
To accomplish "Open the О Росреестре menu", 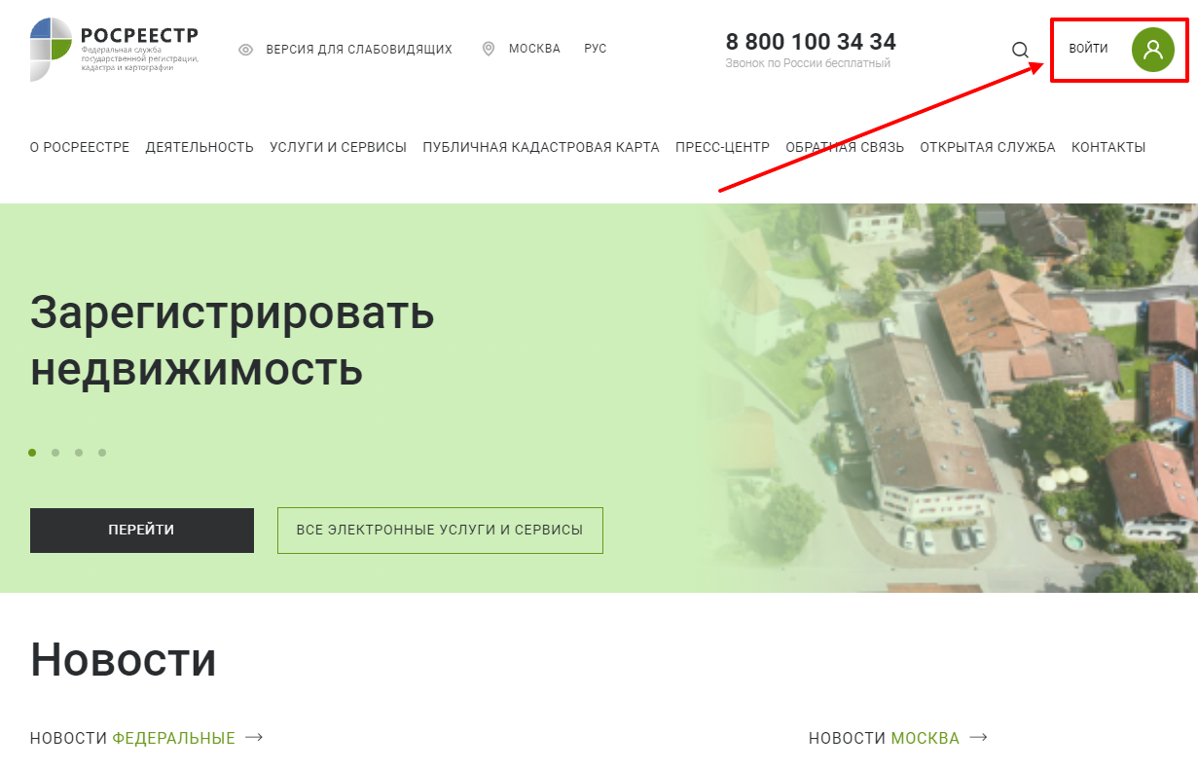I will (80, 148).
